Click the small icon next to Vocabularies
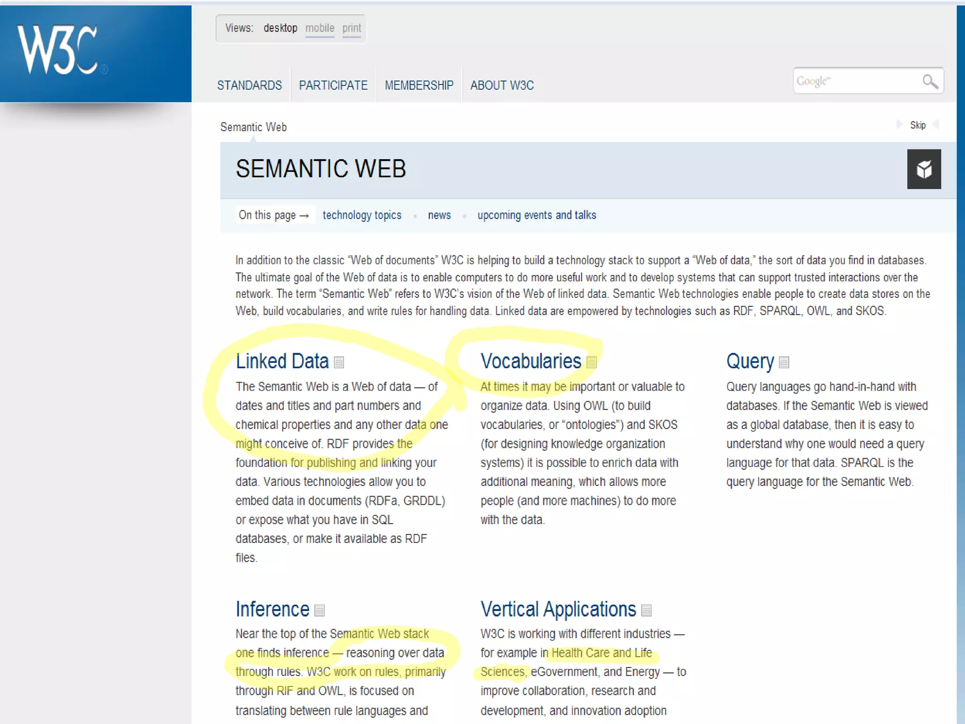 pos(591,362)
